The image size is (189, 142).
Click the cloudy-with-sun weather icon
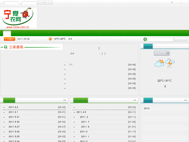(x=159, y=63)
